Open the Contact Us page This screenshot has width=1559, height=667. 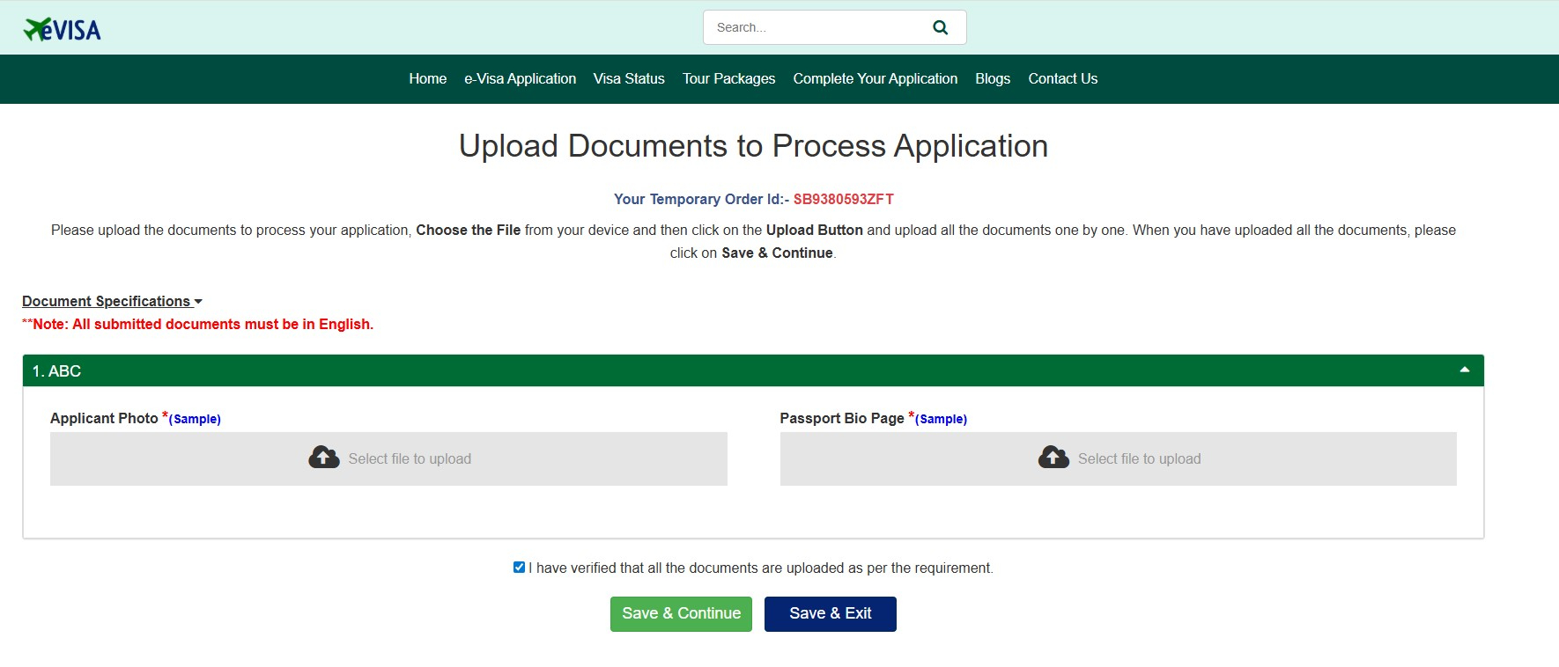coord(1062,78)
